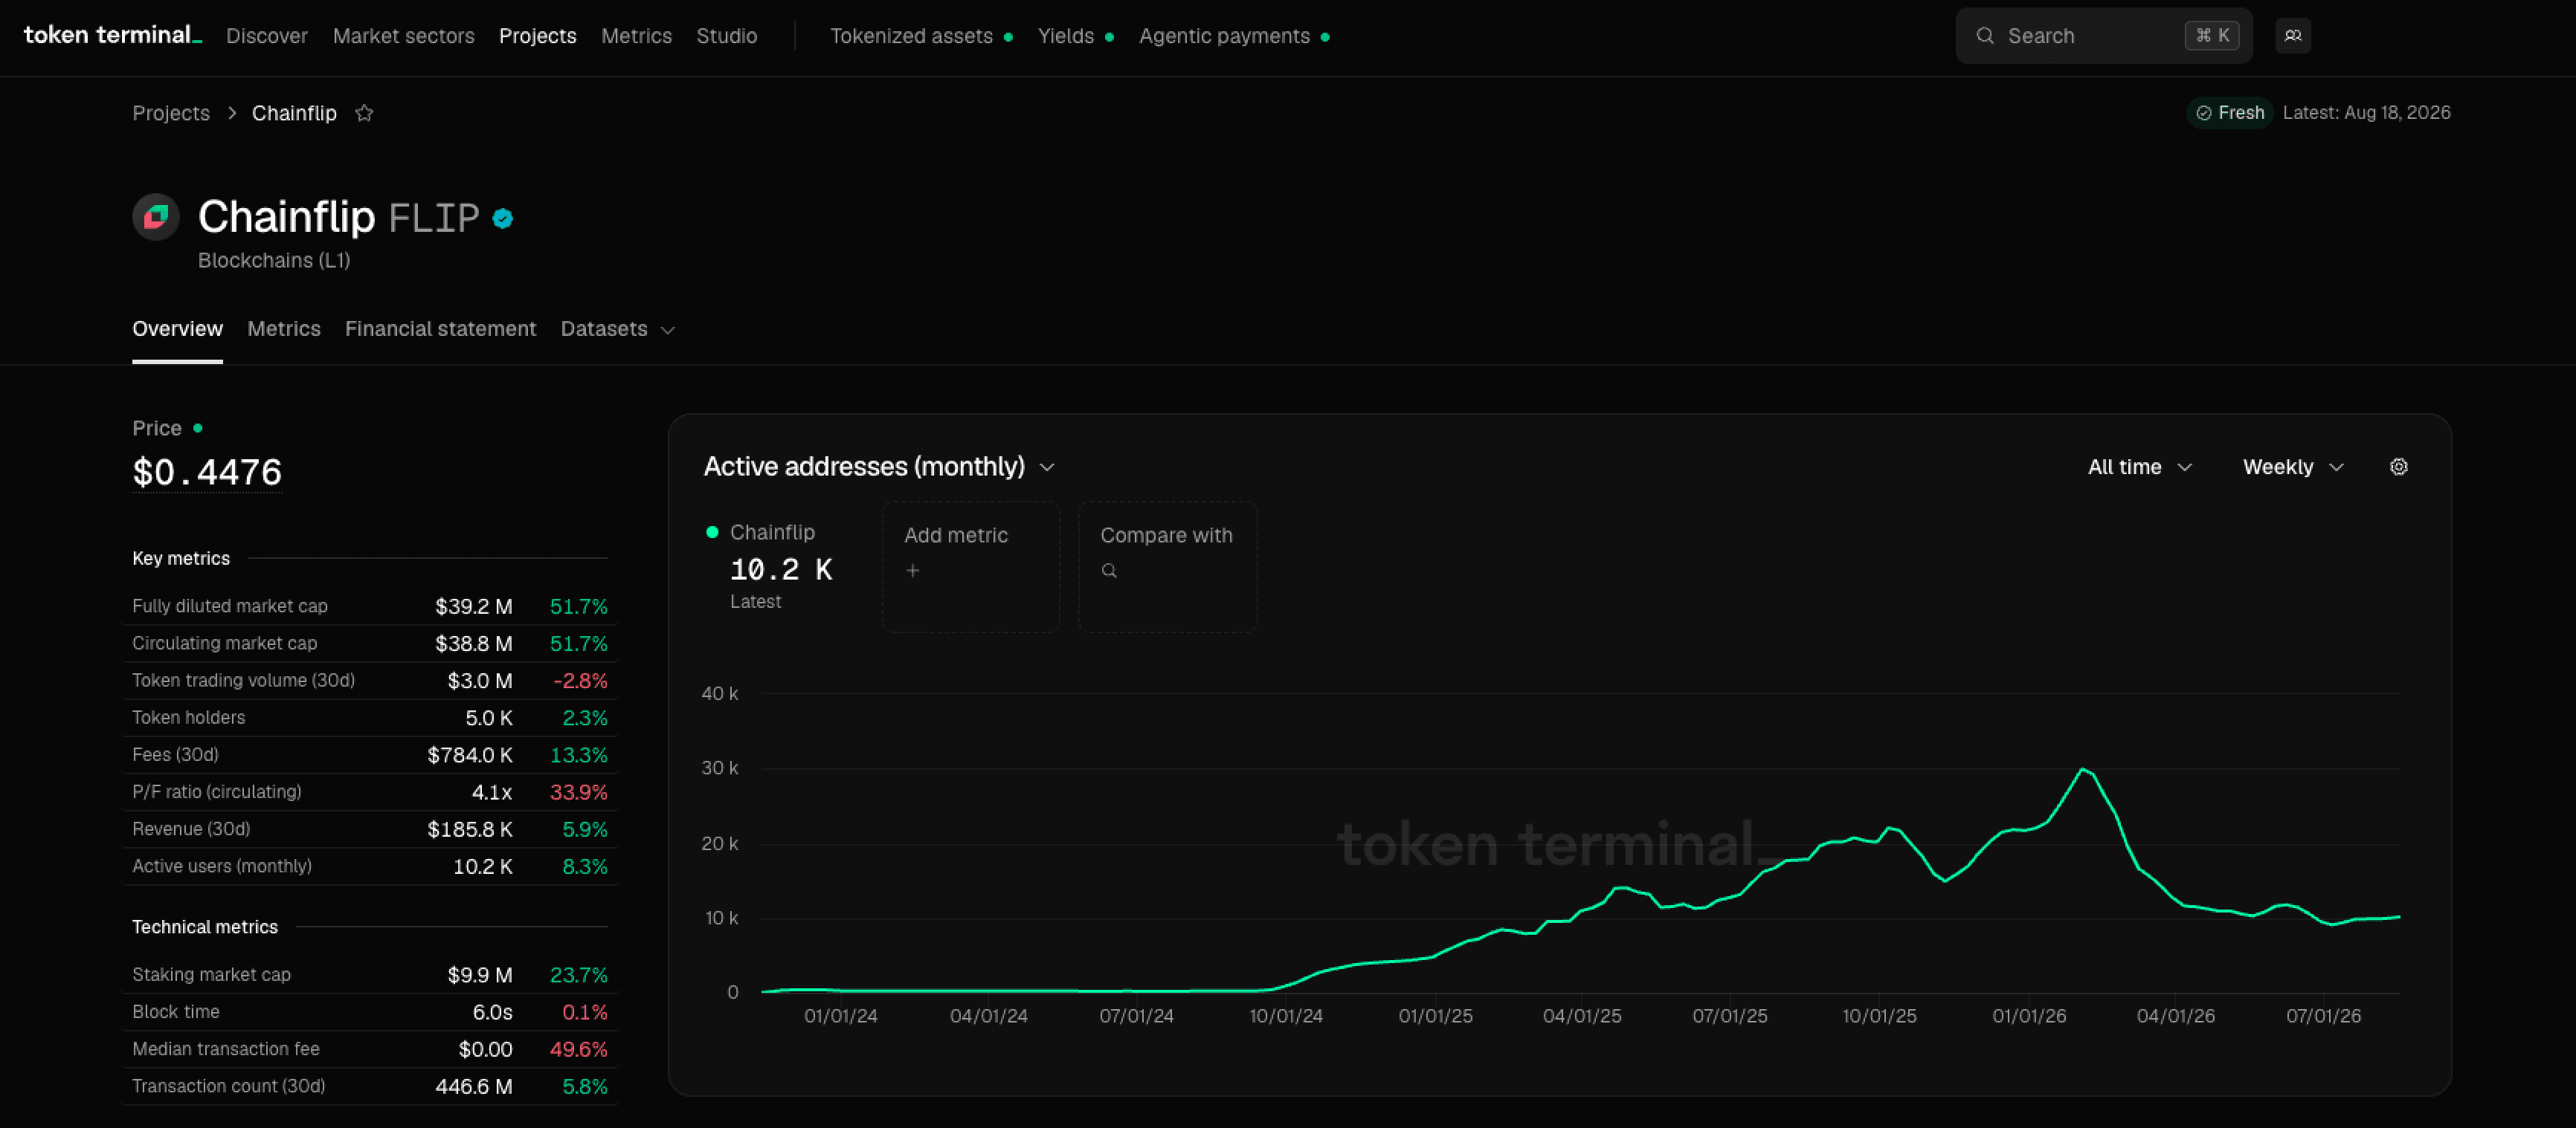This screenshot has height=1128, width=2576.
Task: Click the P/F ratio (circulating) label
Action: (217, 791)
